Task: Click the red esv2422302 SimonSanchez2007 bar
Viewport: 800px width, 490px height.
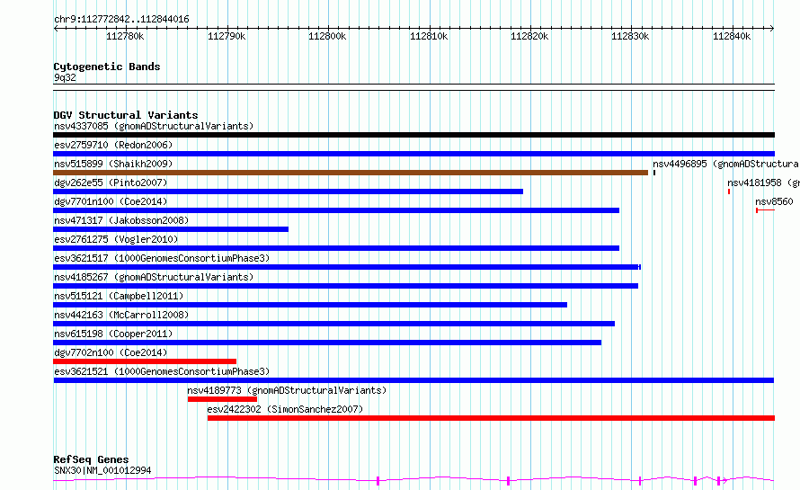Action: [x=492, y=418]
